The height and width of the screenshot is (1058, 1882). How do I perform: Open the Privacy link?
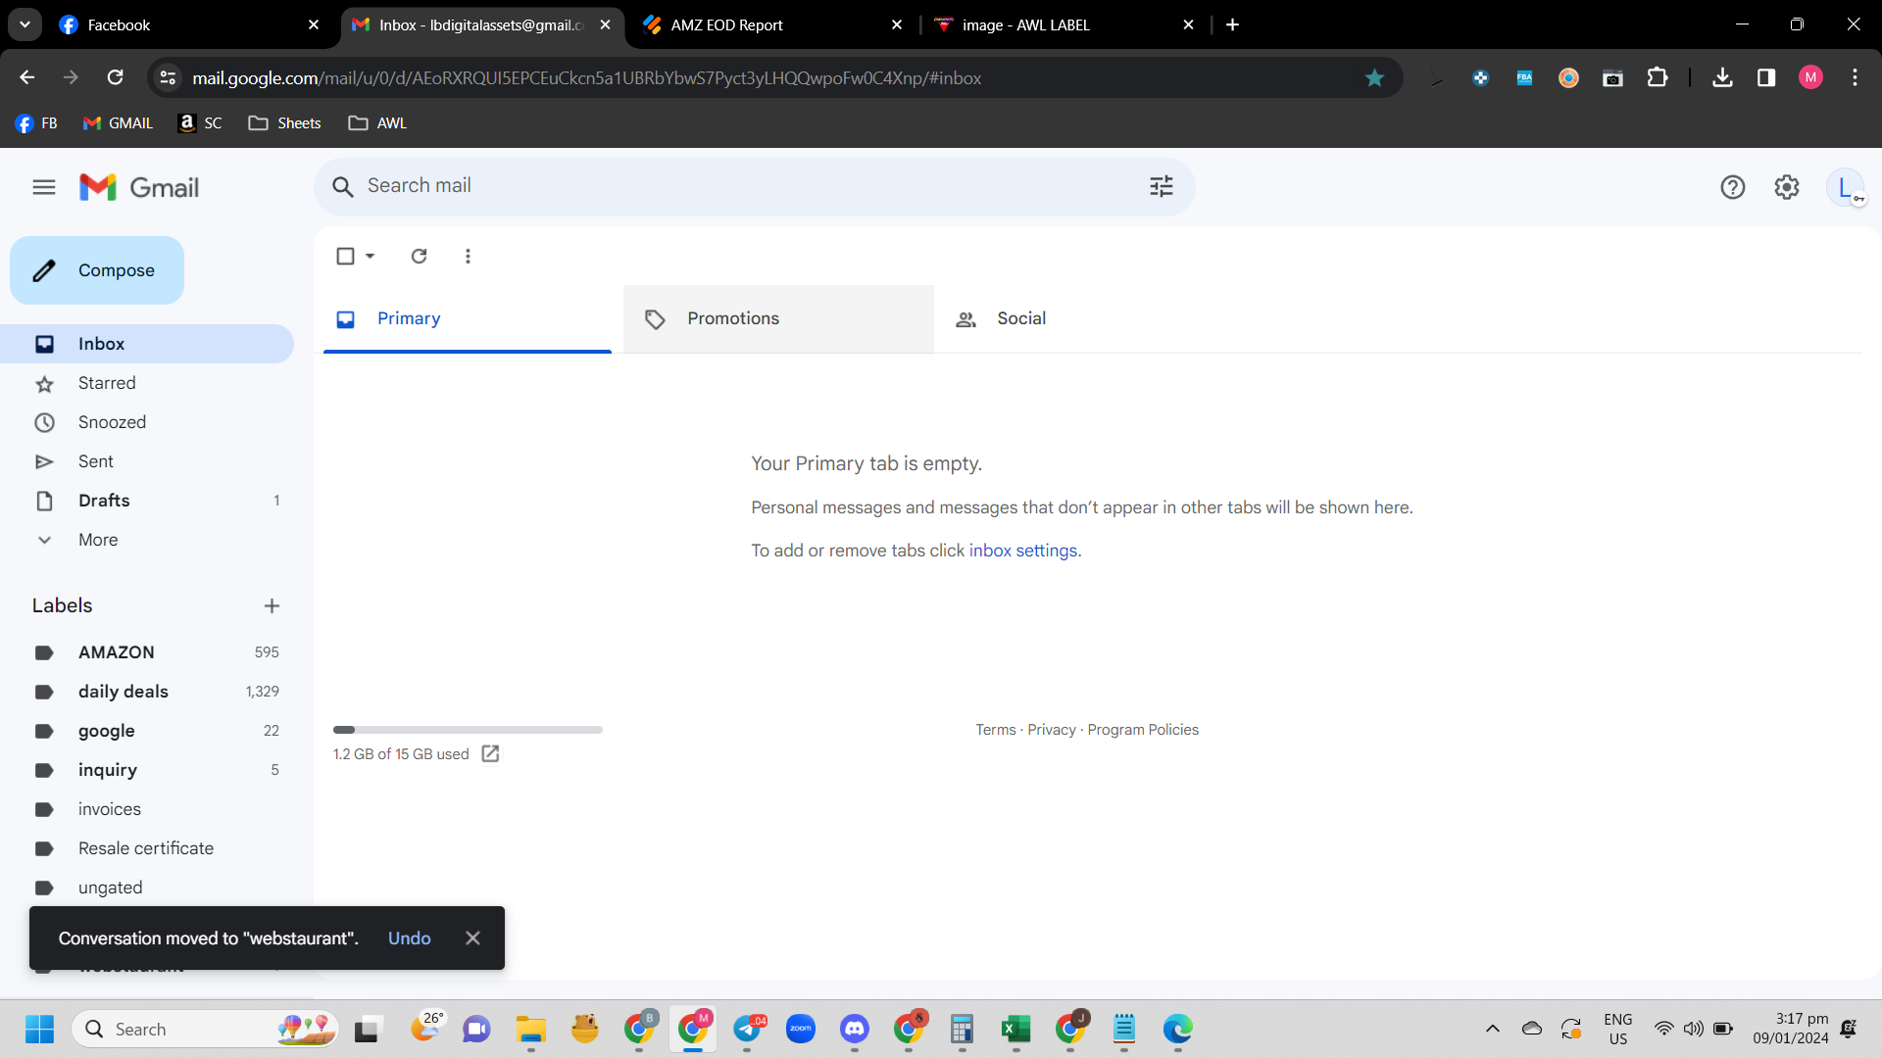(x=1051, y=730)
